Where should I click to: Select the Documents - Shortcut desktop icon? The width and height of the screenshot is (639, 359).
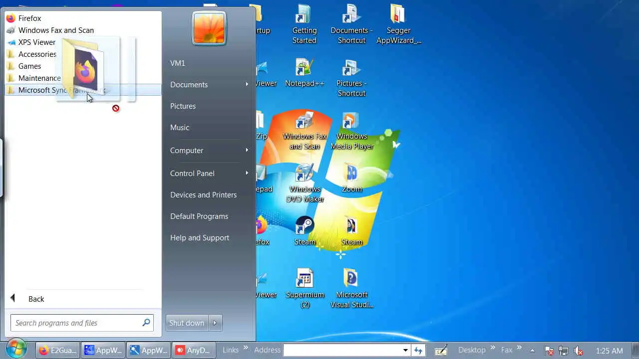pos(351,24)
